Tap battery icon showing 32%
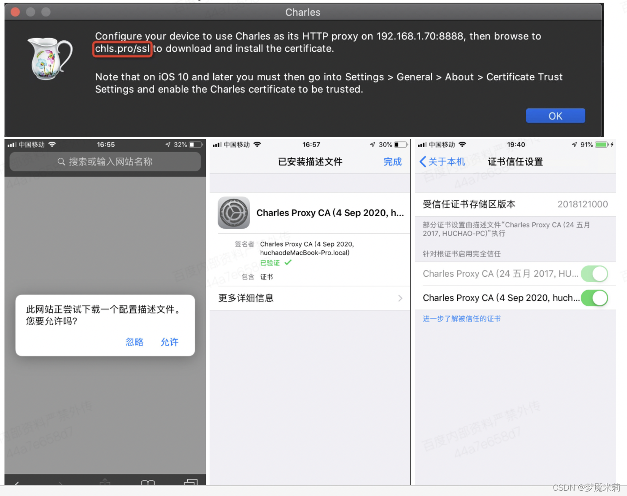This screenshot has width=627, height=496. (x=196, y=144)
